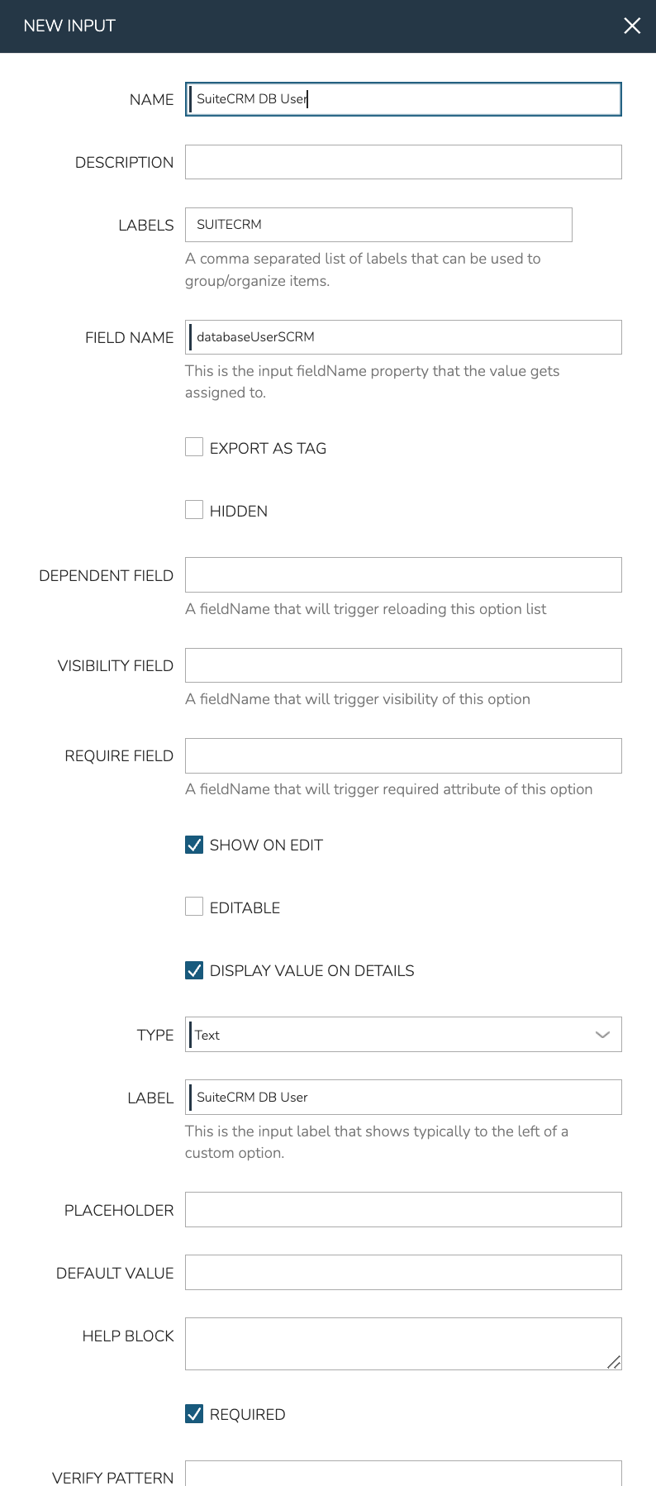This screenshot has width=656, height=1486.
Task: Check the HIDDEN checkbox
Action: [x=193, y=509]
